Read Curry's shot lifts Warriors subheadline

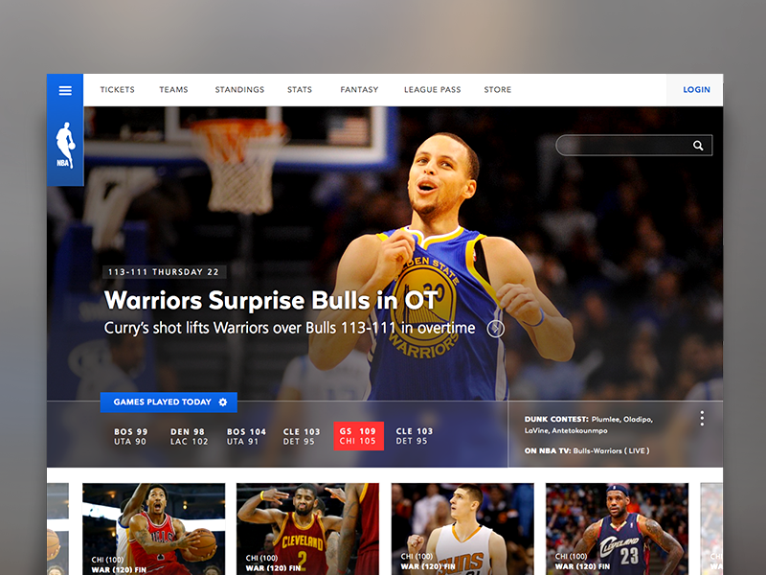coord(289,328)
